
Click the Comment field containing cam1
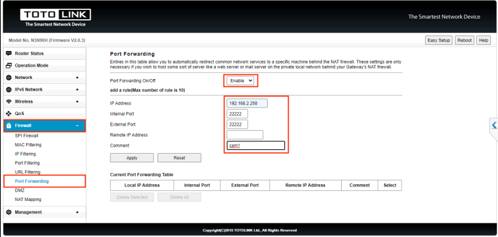[256, 146]
